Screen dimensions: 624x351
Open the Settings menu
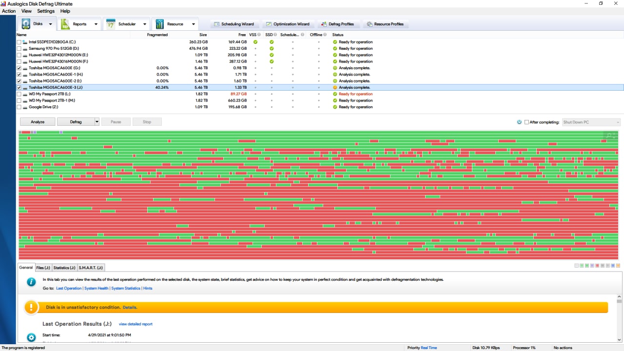click(x=46, y=11)
